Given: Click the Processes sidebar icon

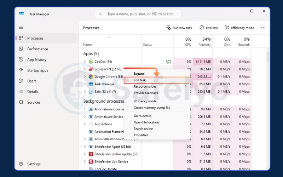Looking at the screenshot, I should coord(21,38).
